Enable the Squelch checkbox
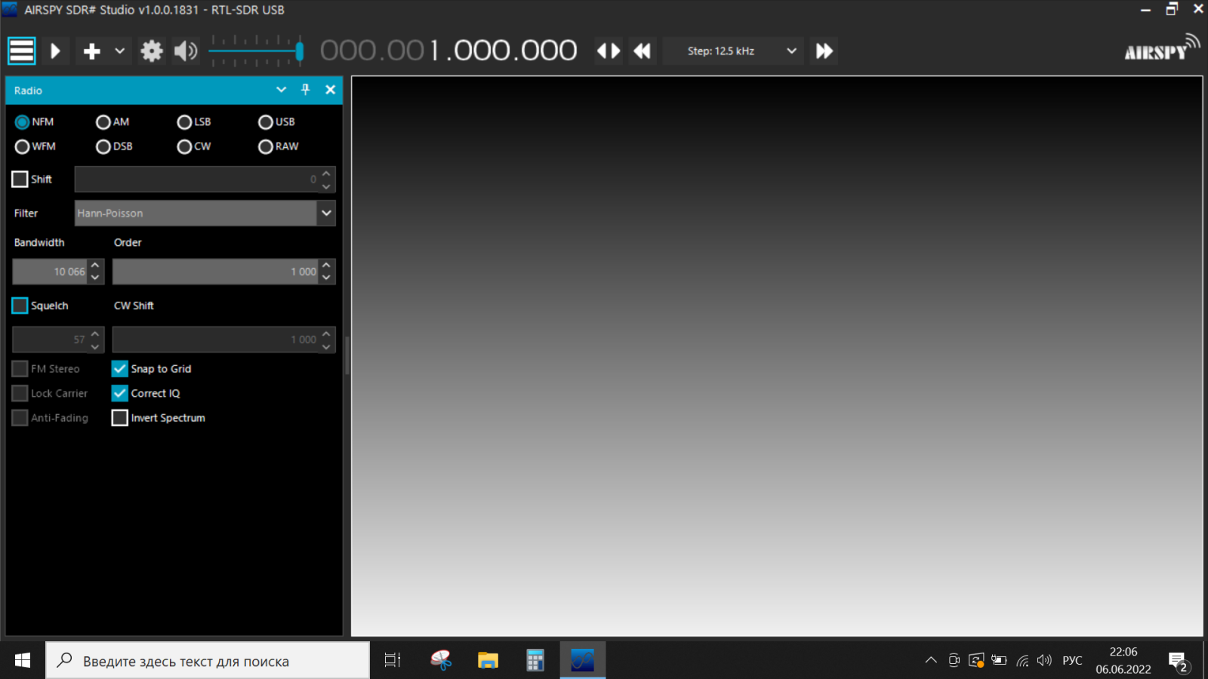This screenshot has height=679, width=1208. pyautogui.click(x=20, y=306)
